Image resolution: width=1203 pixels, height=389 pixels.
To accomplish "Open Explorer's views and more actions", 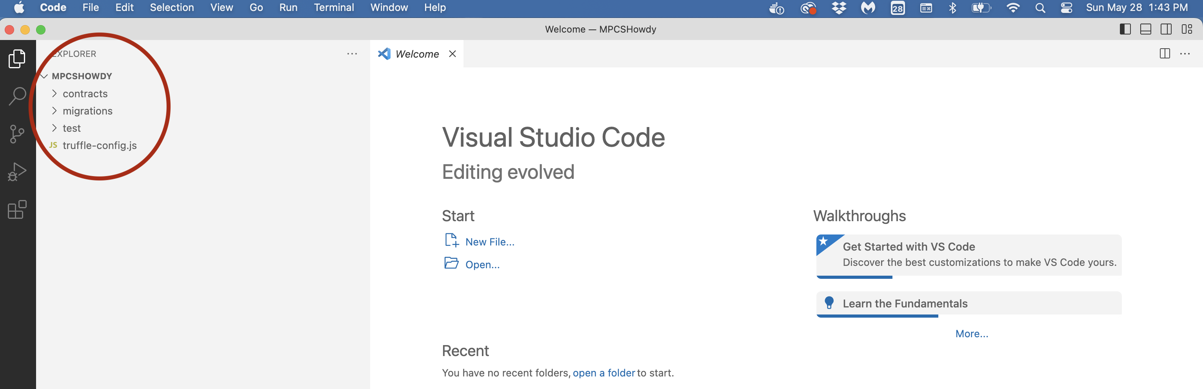I will click(x=352, y=54).
